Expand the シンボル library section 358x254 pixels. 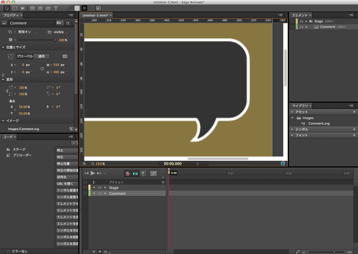pos(292,129)
